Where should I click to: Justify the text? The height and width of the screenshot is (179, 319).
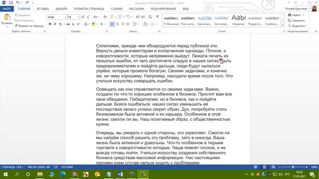tap(128, 24)
